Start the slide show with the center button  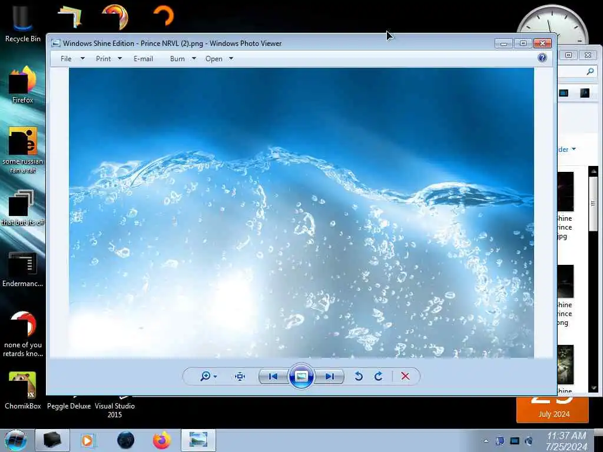301,376
